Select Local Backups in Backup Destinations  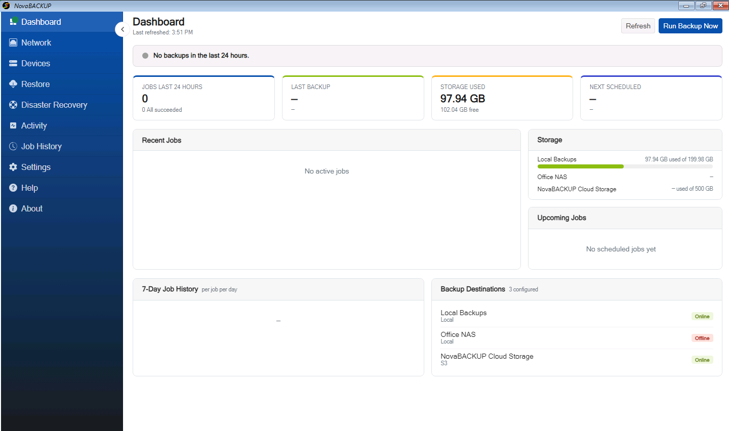[577, 316]
